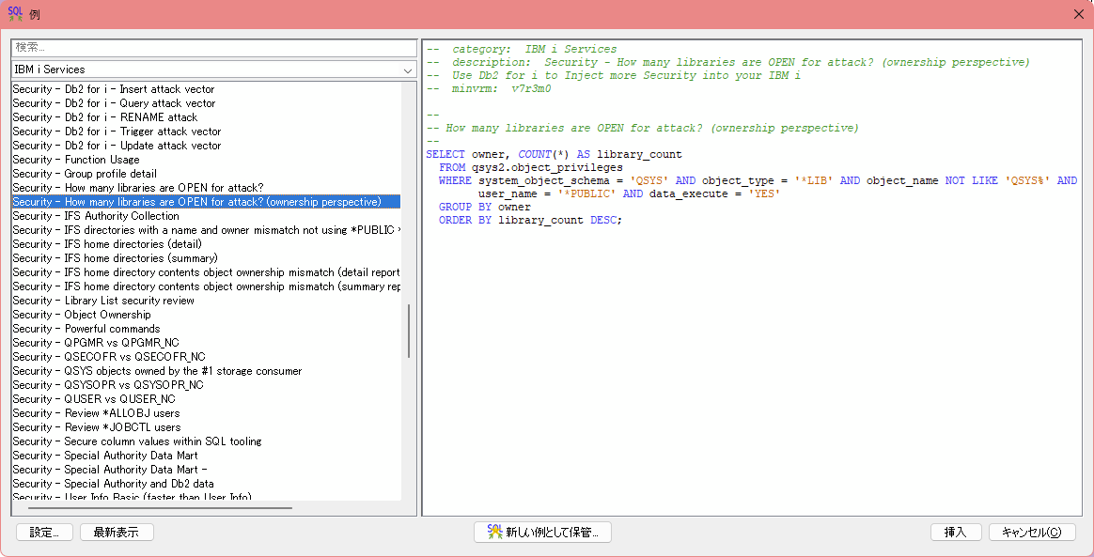The image size is (1094, 557).
Task: Select IFS directories name and owner mismatch entry
Action: click(x=207, y=230)
